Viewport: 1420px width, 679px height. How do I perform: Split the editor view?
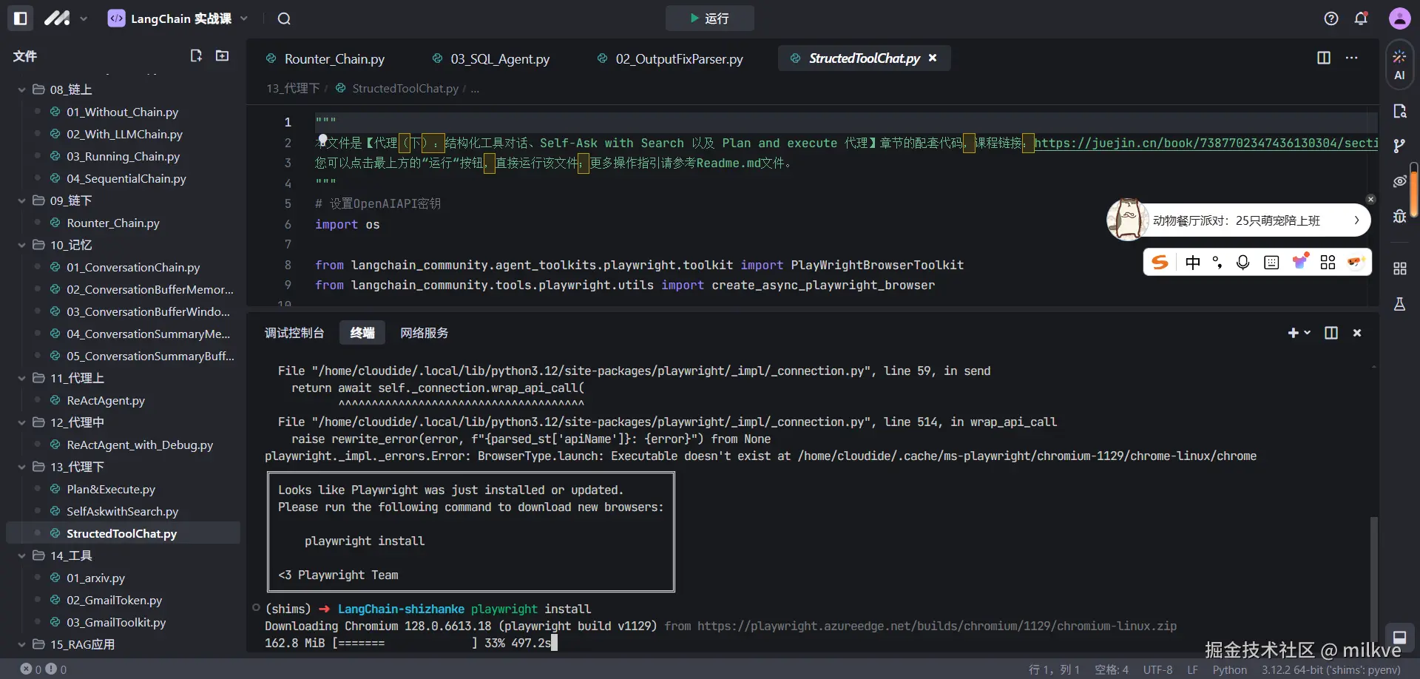click(x=1324, y=58)
